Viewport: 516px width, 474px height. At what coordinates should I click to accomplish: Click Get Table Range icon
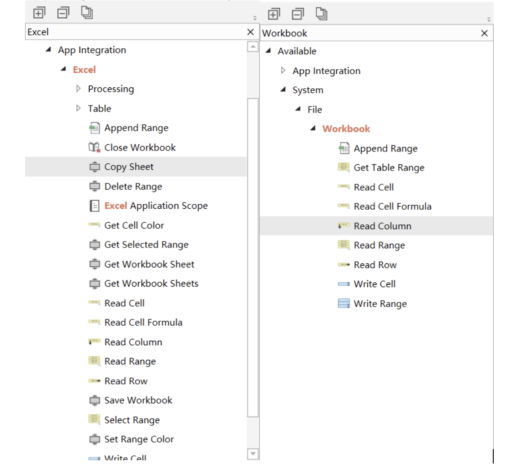point(344,167)
